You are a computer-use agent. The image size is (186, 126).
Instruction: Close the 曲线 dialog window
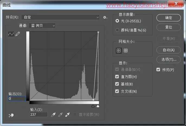coord(176,4)
